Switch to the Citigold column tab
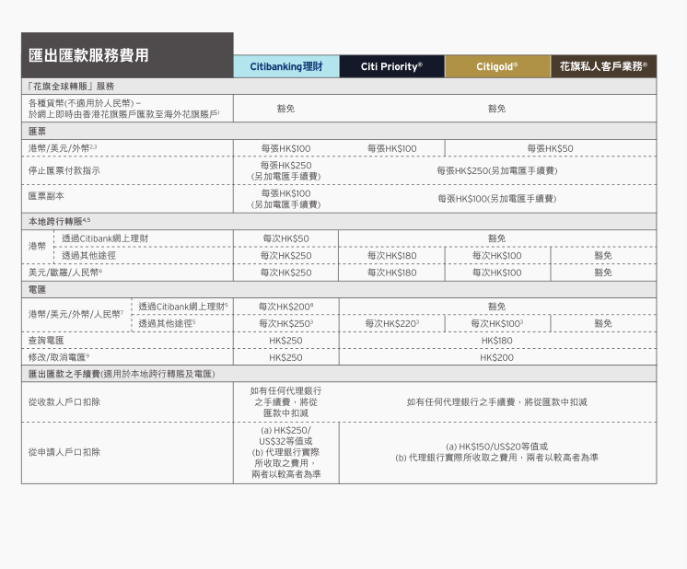 [x=497, y=66]
